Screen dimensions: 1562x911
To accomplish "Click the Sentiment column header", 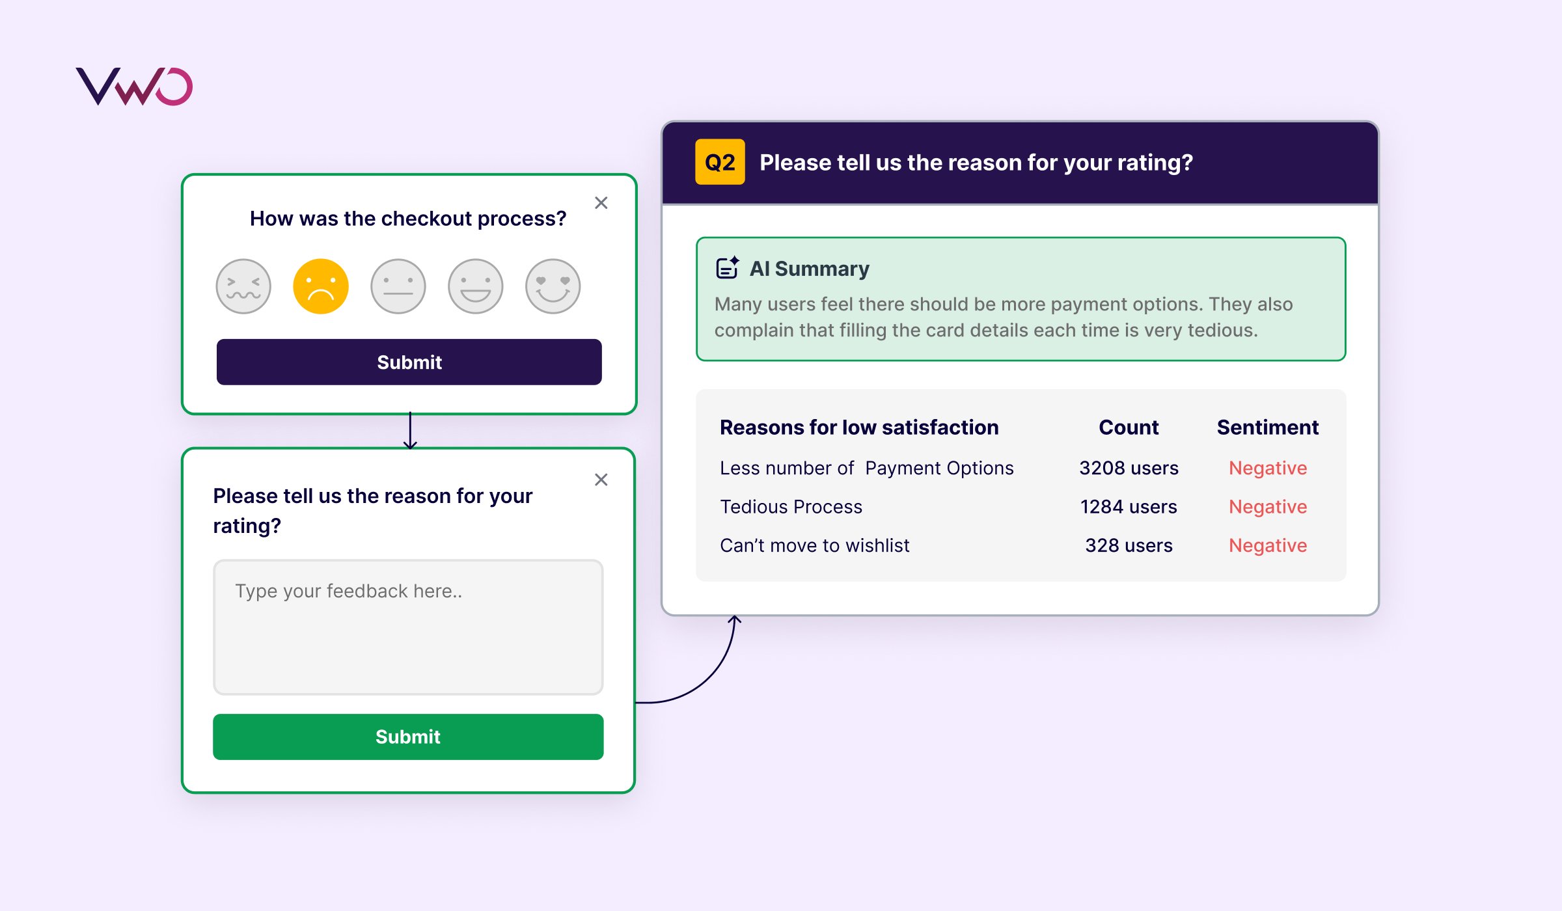I will (x=1267, y=428).
